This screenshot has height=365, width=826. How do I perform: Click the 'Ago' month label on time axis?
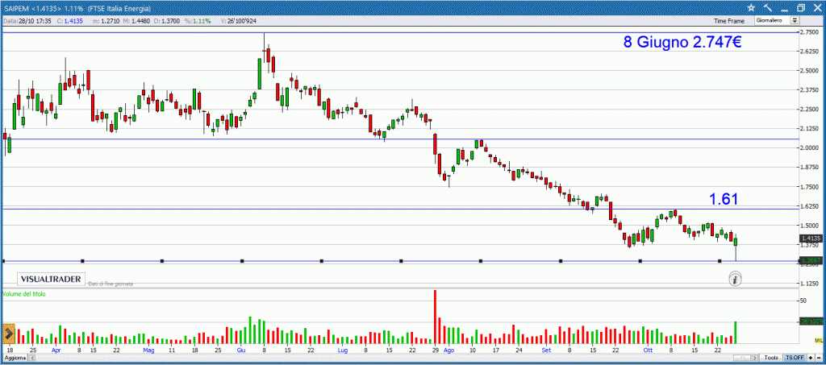[x=448, y=350]
